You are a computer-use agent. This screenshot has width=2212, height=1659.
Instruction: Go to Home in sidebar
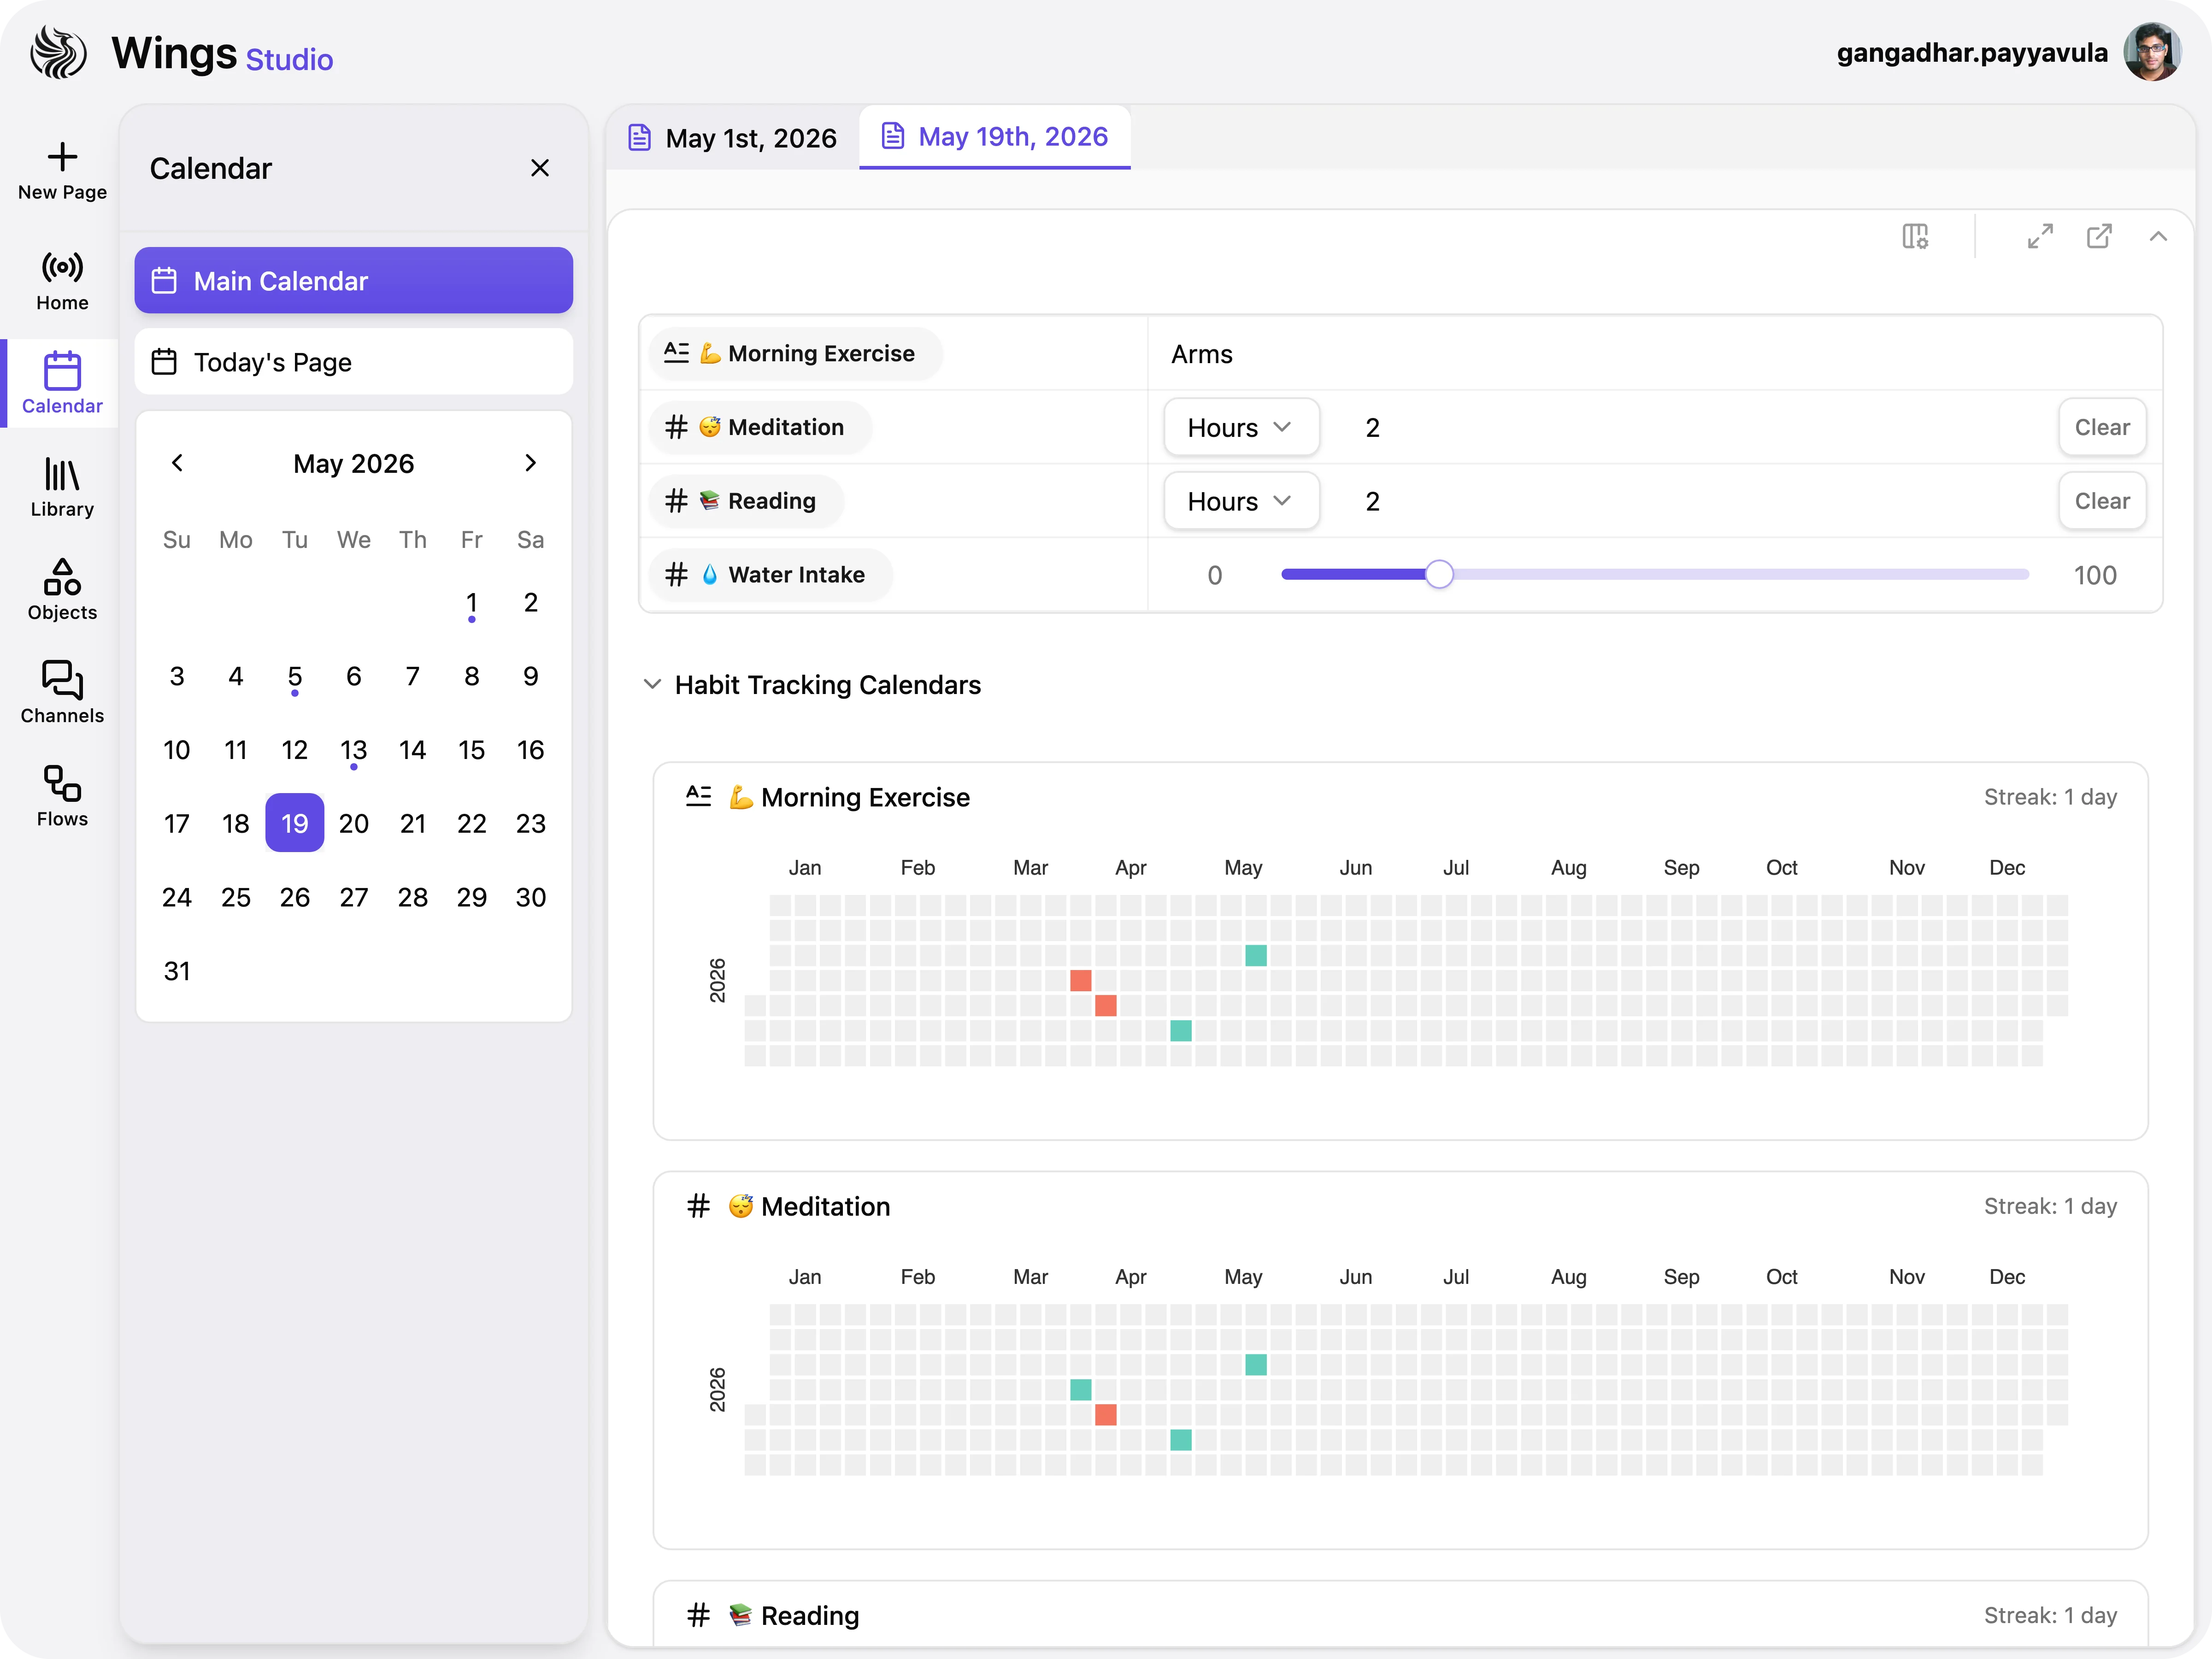(x=62, y=281)
